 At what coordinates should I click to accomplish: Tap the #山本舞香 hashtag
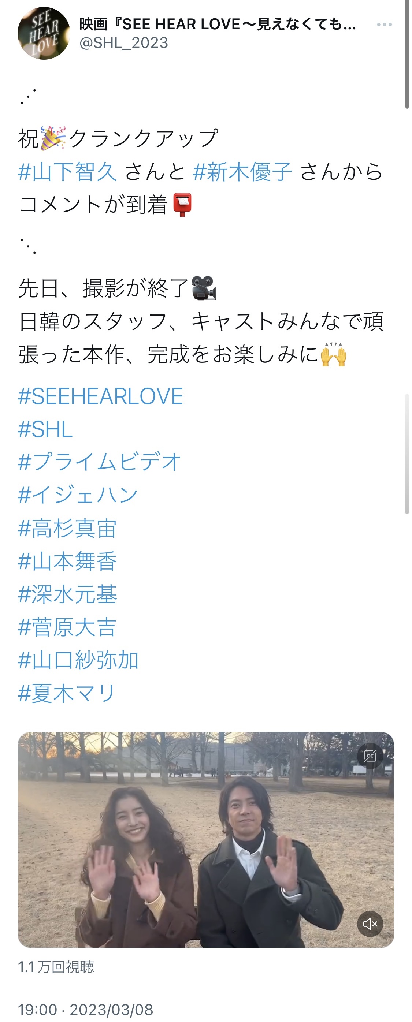coord(67,562)
